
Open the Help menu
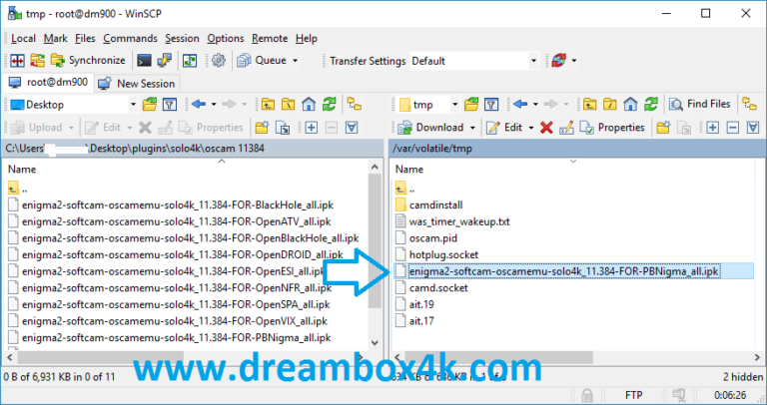pos(307,39)
